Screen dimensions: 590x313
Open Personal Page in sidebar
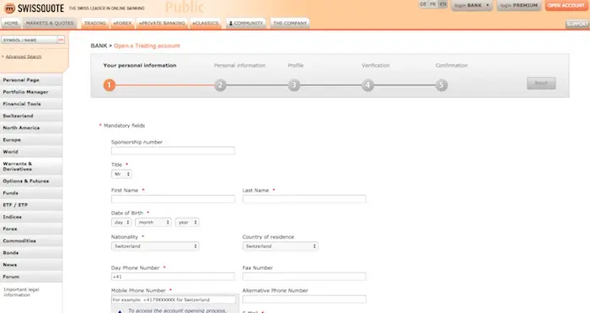31,80
